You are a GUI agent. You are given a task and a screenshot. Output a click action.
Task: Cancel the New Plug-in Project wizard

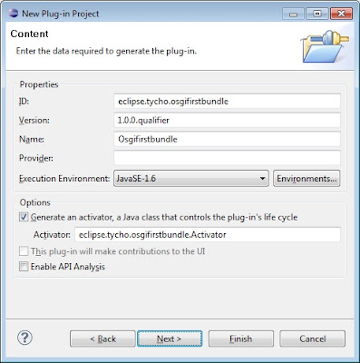coord(312,338)
